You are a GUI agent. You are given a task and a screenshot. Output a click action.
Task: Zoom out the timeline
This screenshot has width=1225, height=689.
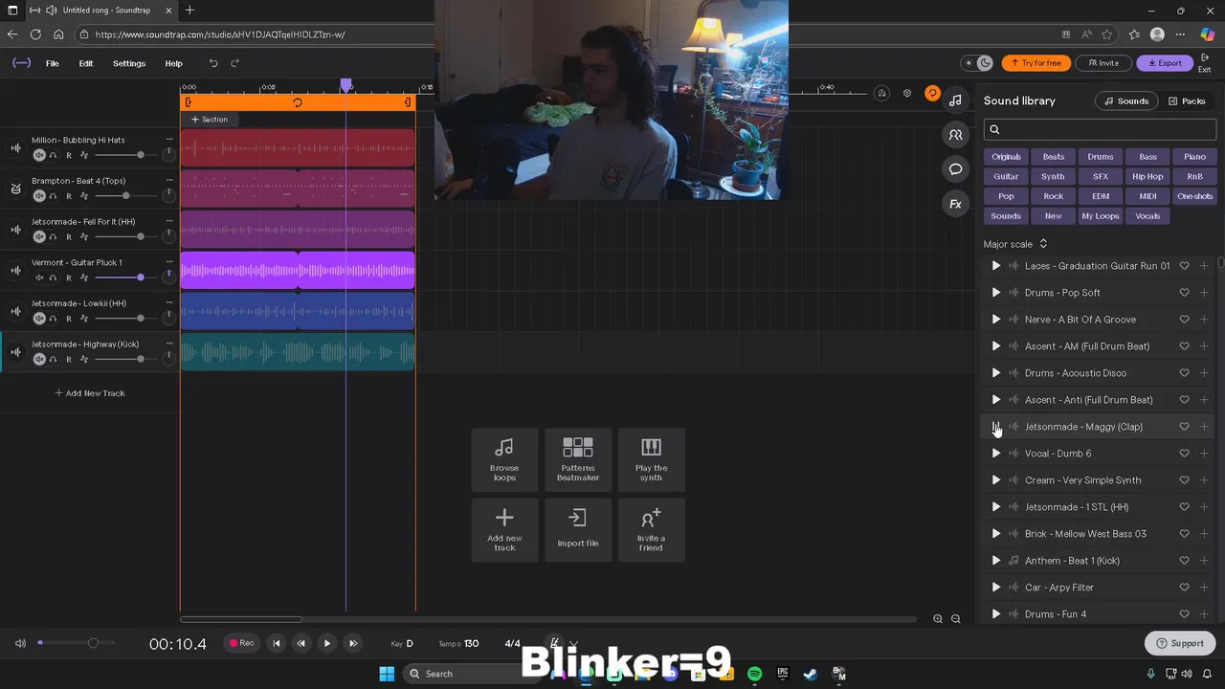pyautogui.click(x=955, y=619)
